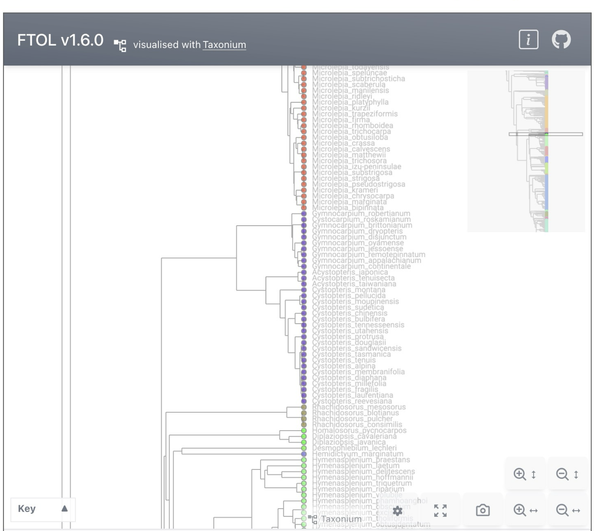The width and height of the screenshot is (594, 531).
Task: Select the Microlepia_bipinnata node circle
Action: 303,208
